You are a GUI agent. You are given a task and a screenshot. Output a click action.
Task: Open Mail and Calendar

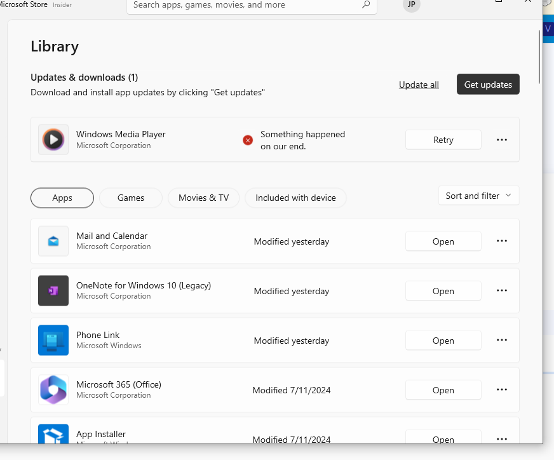(x=443, y=241)
